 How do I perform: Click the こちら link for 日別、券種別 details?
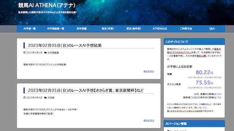click(219, 94)
